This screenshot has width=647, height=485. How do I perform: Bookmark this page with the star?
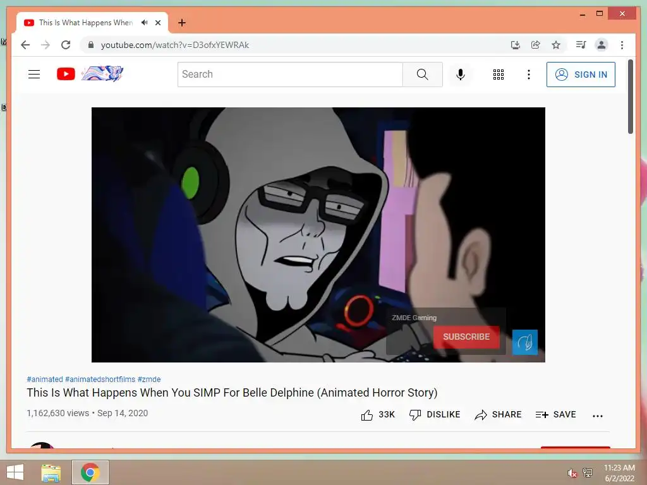[556, 45]
